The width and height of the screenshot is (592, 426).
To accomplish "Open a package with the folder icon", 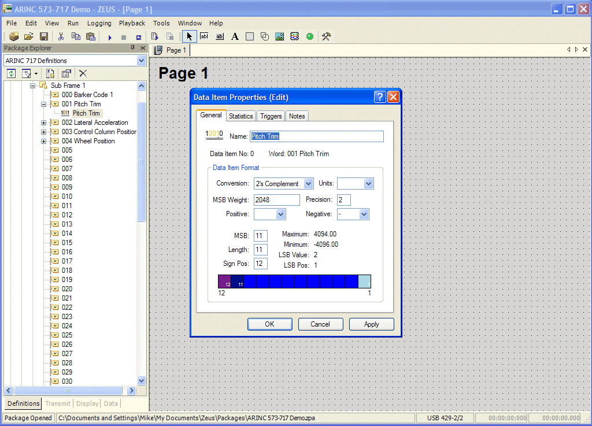I will click(29, 36).
